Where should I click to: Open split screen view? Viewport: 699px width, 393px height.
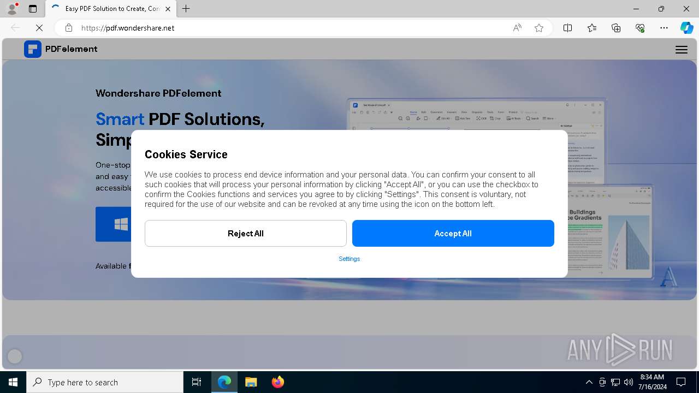coord(567,28)
